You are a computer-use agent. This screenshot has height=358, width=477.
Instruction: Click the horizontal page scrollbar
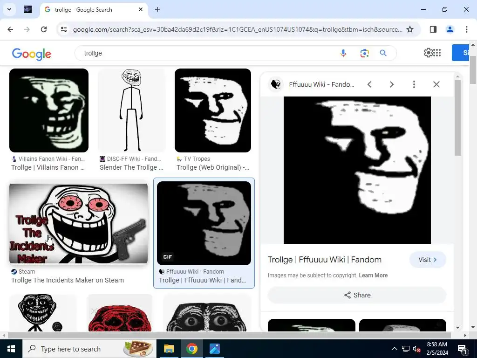[229, 336]
